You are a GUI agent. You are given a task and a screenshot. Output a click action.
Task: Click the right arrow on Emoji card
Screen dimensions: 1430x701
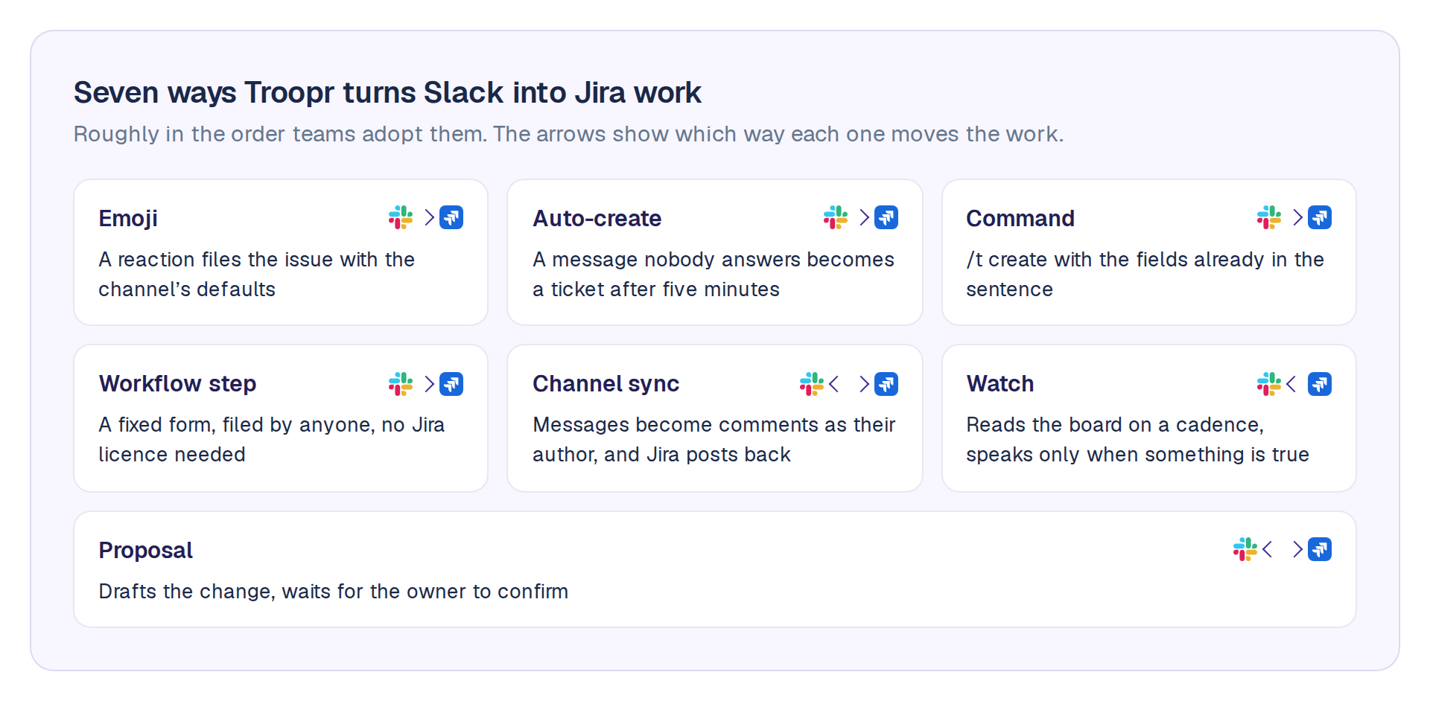click(x=430, y=217)
